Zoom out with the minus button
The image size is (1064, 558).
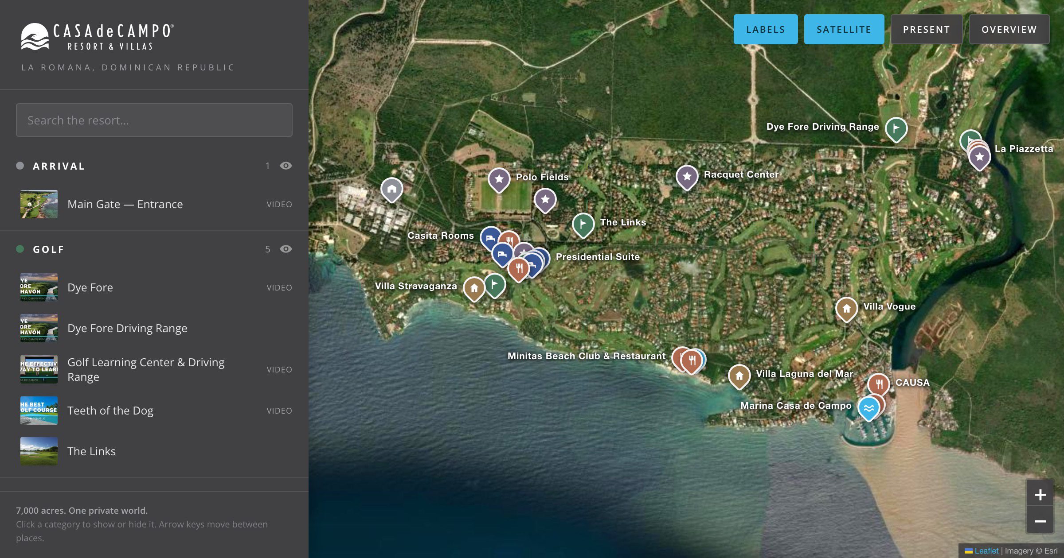coord(1040,521)
